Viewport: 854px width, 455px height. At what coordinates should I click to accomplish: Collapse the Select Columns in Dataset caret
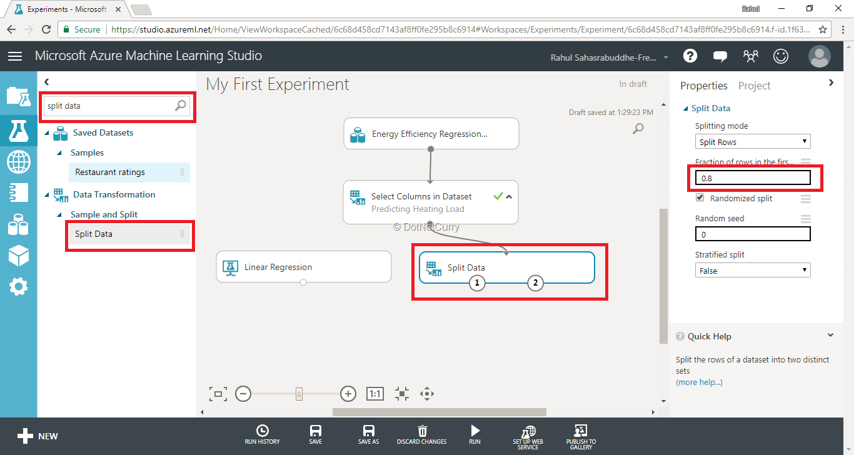coord(509,196)
